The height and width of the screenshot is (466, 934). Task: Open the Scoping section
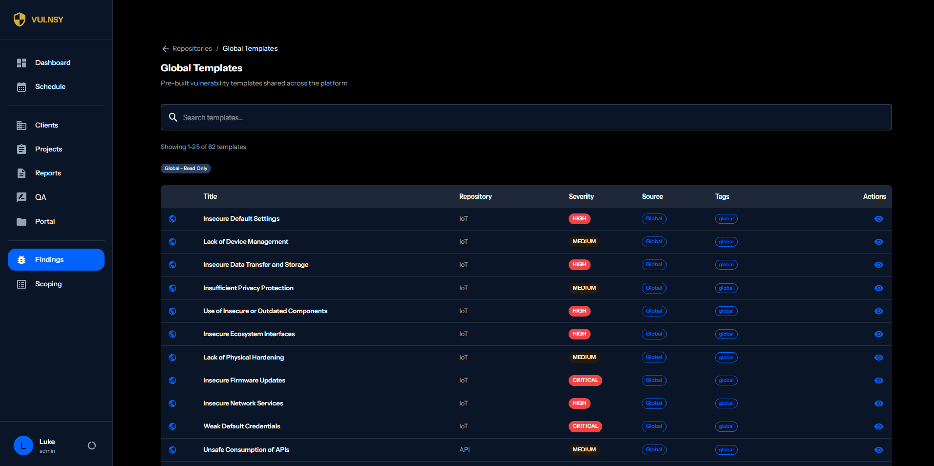(x=48, y=284)
